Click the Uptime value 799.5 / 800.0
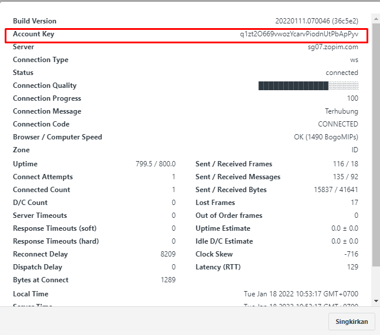 (155, 164)
